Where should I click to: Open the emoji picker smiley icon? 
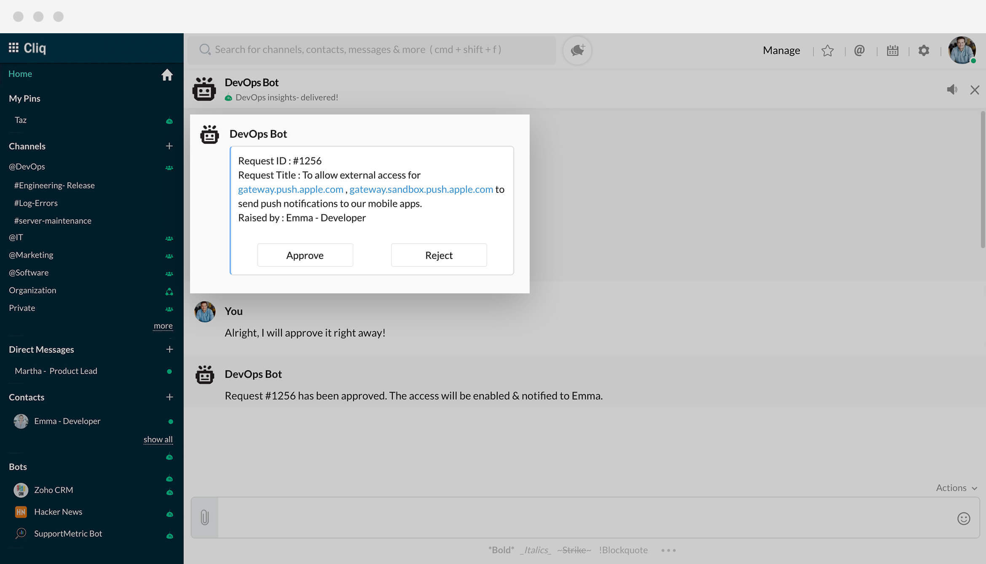pyautogui.click(x=963, y=518)
